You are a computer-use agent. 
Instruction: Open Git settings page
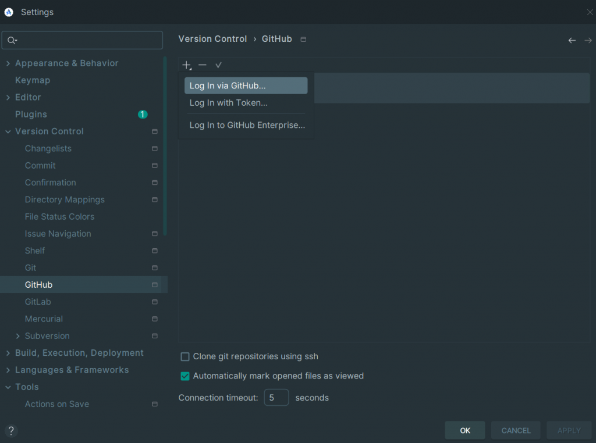coord(30,267)
